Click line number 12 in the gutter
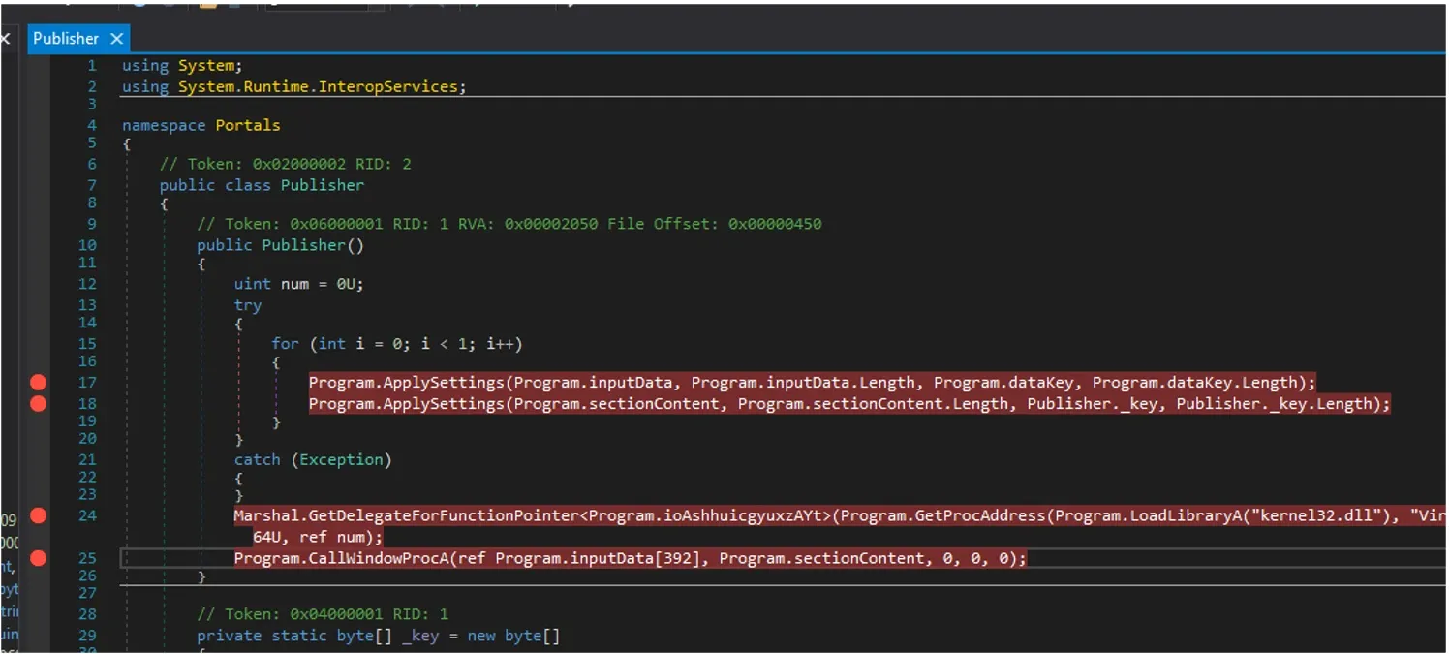The height and width of the screenshot is (654, 1450). click(x=87, y=284)
